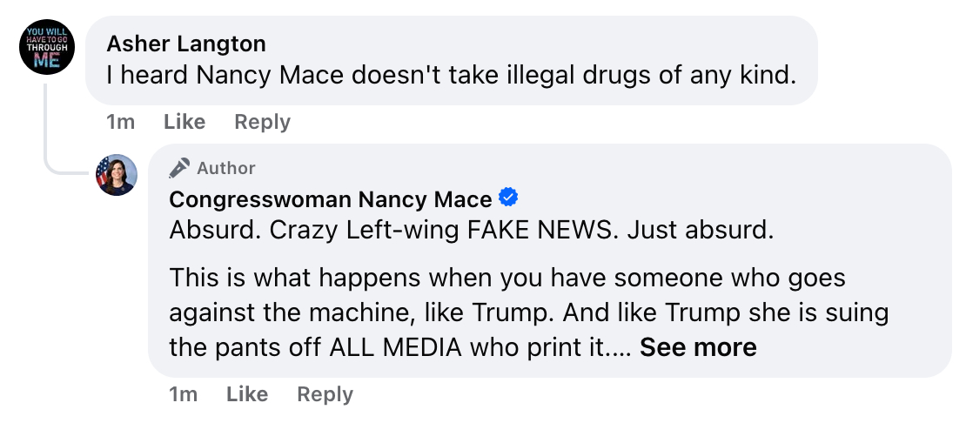Reply to Congresswoman Nancy Mace's comment
The width and height of the screenshot is (966, 423).
(x=325, y=394)
